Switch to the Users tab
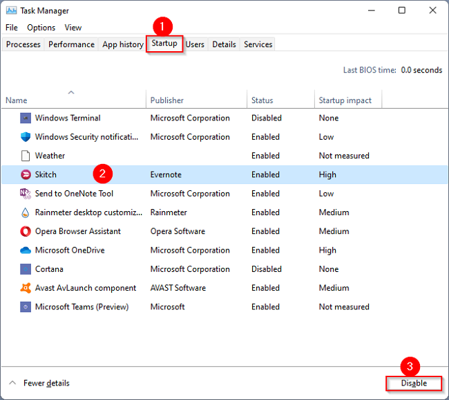449x400 pixels. pyautogui.click(x=195, y=44)
